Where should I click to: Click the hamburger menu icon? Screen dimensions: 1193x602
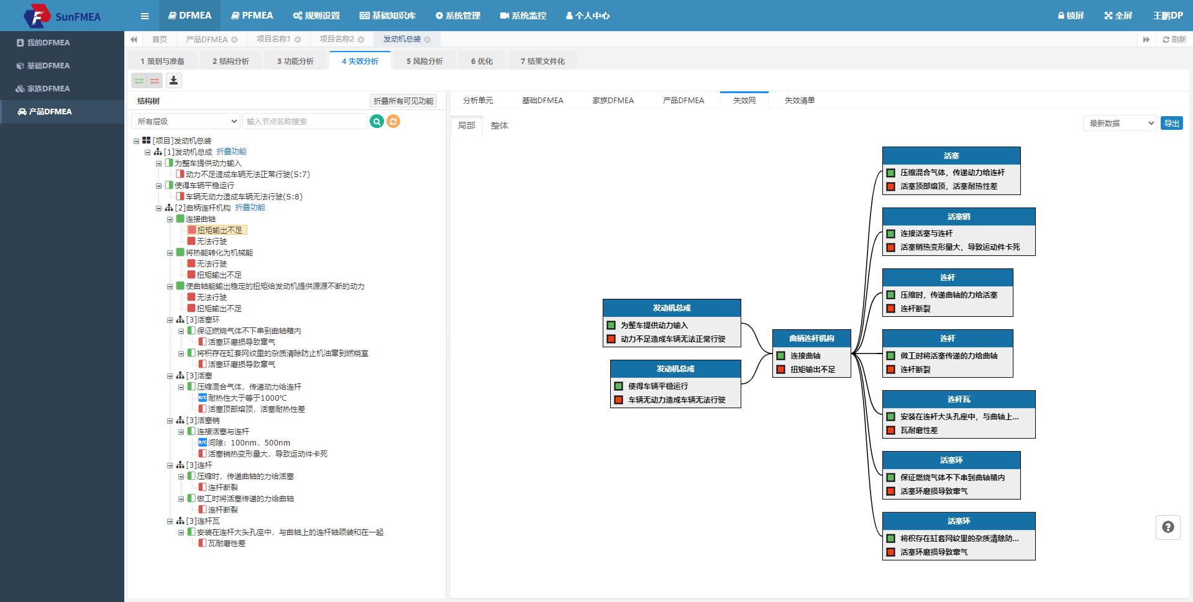[145, 16]
